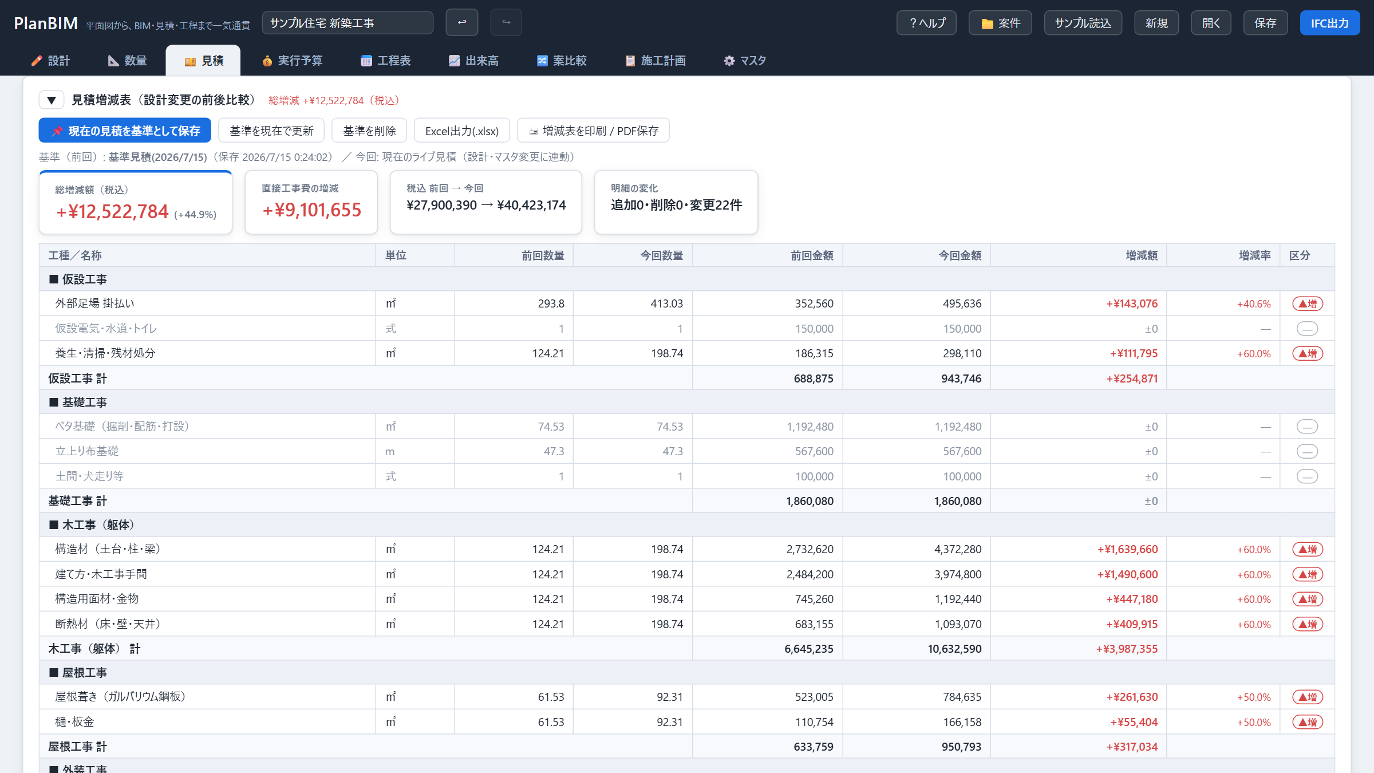Screen dimensions: 1374x773
Task: Click the ▲増 badge for 構造用面材･金物
Action: [x=1308, y=599]
